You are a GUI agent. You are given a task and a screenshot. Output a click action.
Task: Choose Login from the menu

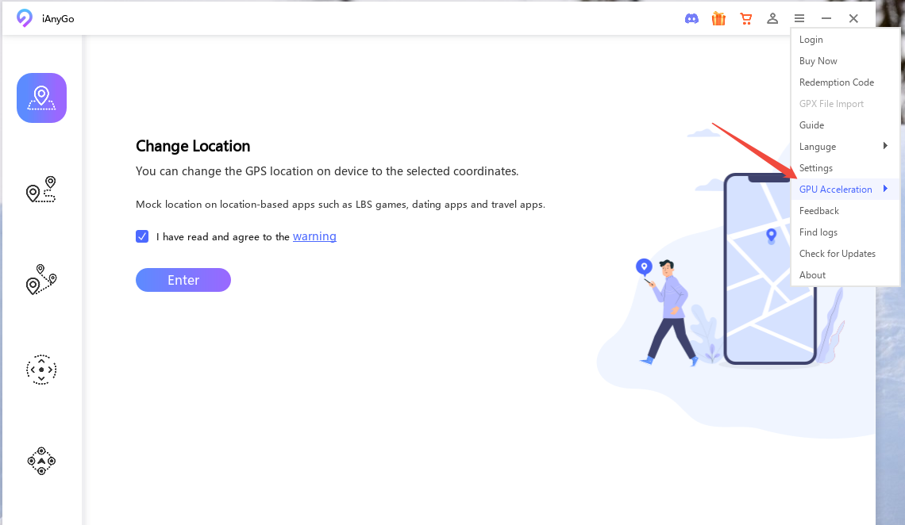(811, 40)
